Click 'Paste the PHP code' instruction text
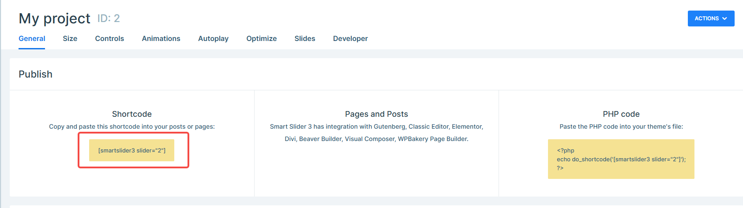This screenshot has width=743, height=208. pos(621,126)
